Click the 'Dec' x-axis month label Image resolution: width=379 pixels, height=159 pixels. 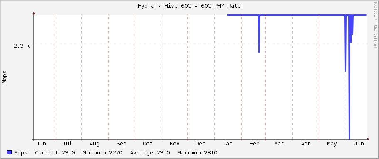[x=201, y=144]
